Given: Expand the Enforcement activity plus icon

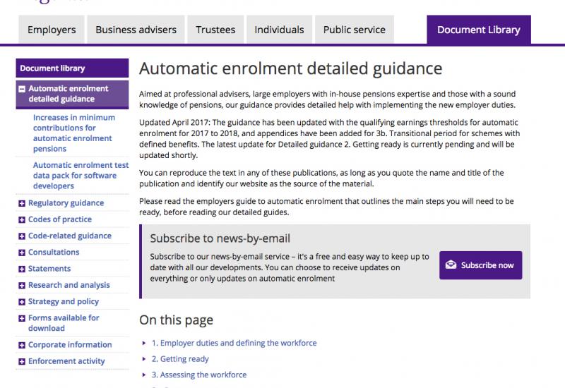Looking at the screenshot, I should [x=22, y=362].
